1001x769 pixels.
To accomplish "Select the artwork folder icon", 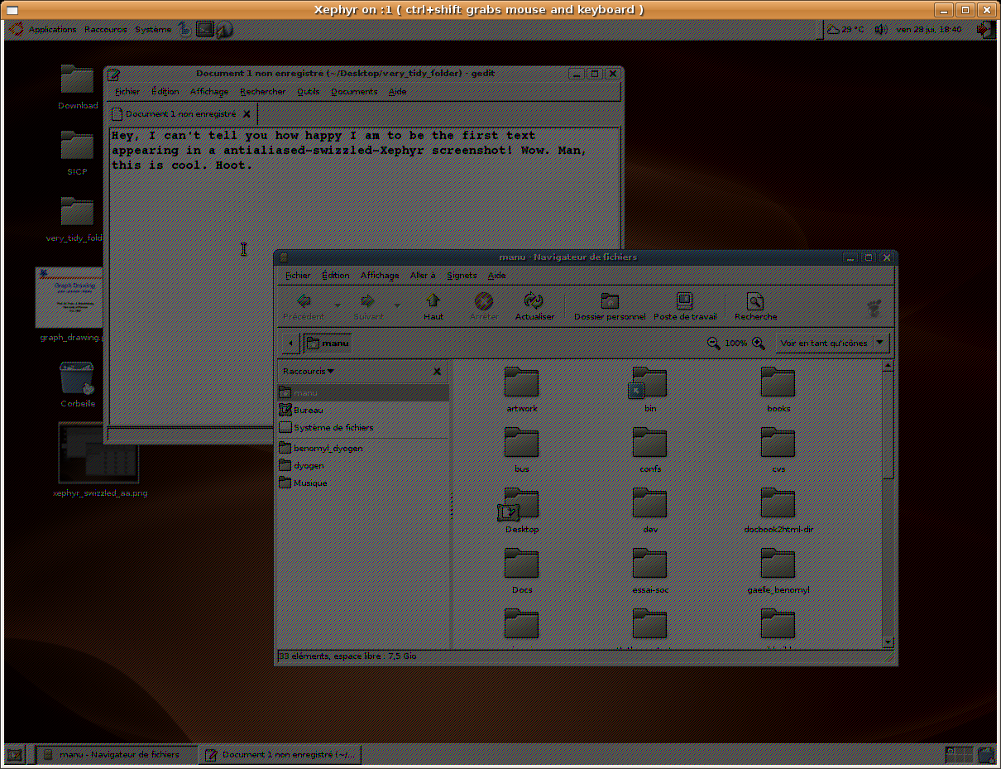I will 521,384.
